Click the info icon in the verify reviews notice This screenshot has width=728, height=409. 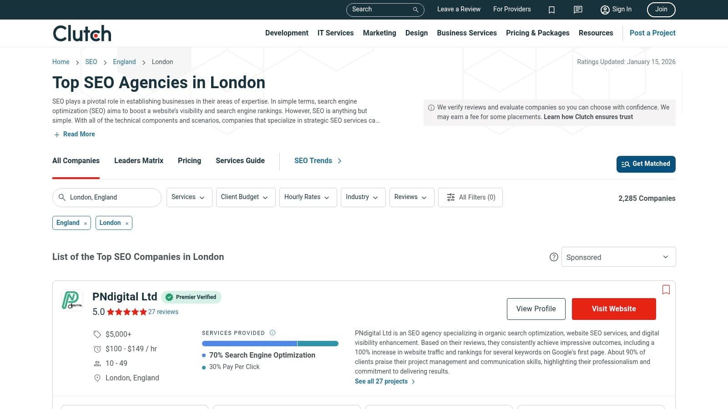[430, 107]
